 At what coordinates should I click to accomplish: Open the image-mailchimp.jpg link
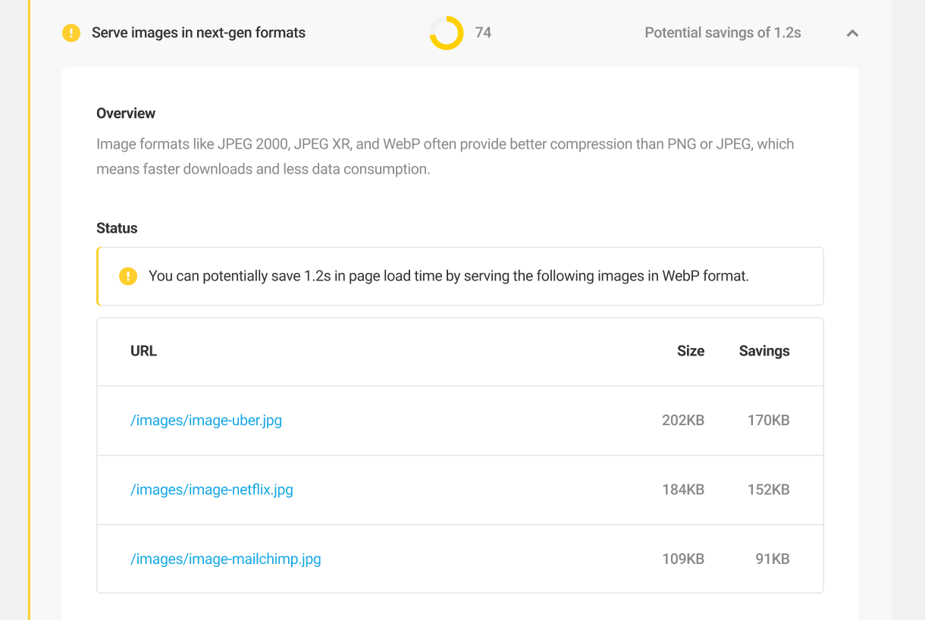coord(225,559)
